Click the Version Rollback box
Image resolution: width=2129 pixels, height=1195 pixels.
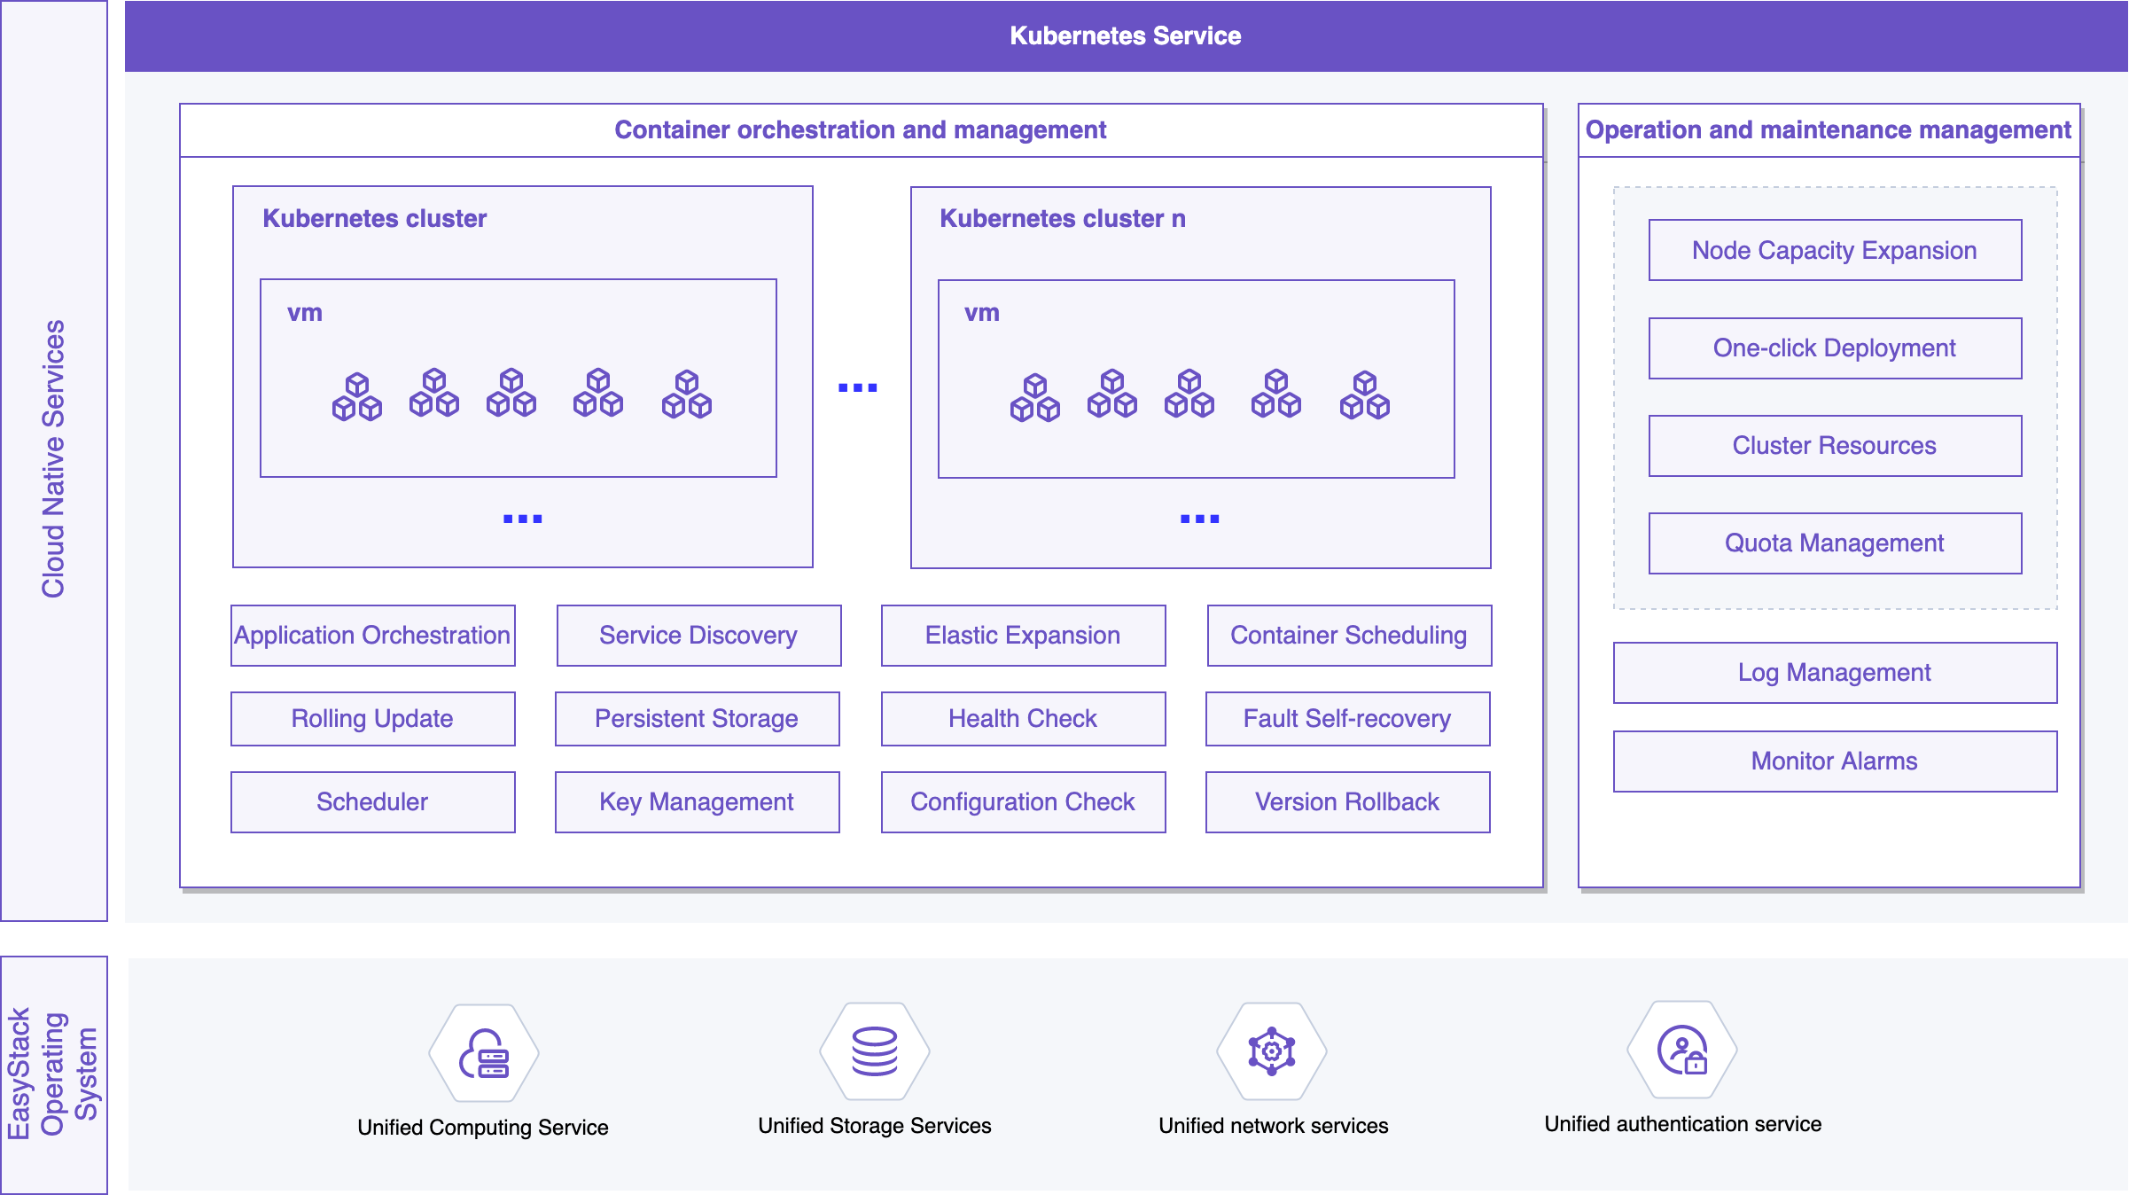tap(1346, 801)
